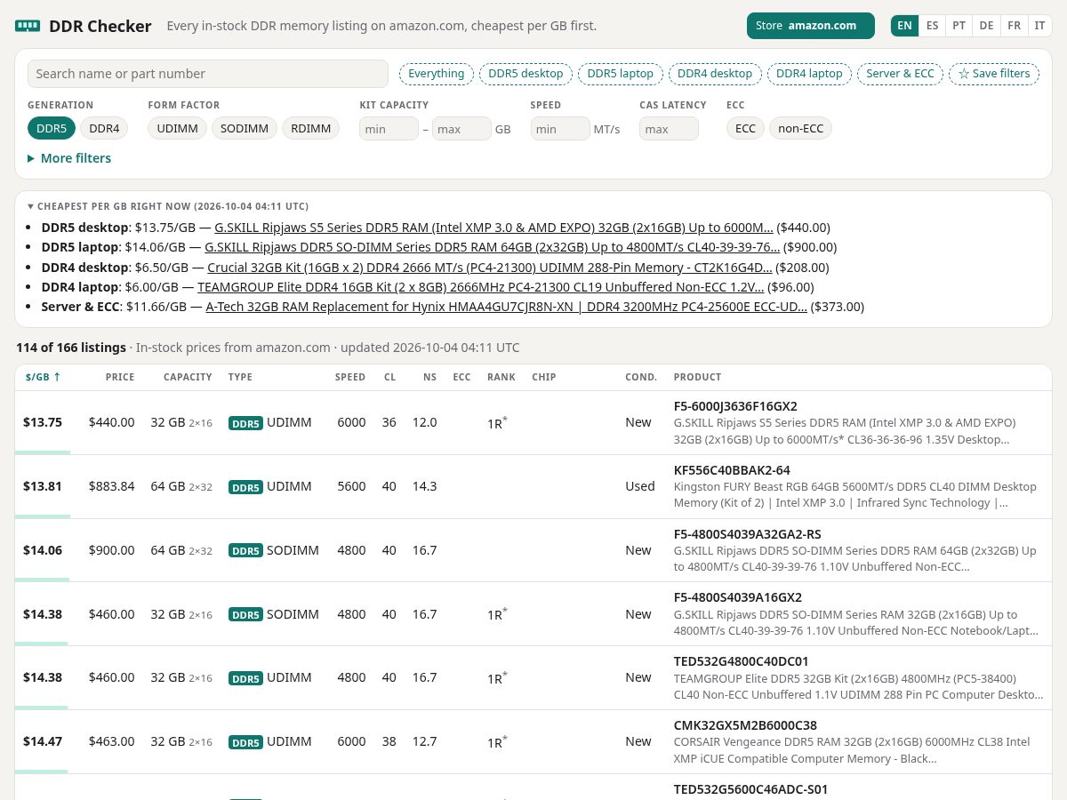Open the G.SKILL Ripjaws S5 cheapest DDR5 desktop link
This screenshot has height=800, width=1067.
point(493,228)
